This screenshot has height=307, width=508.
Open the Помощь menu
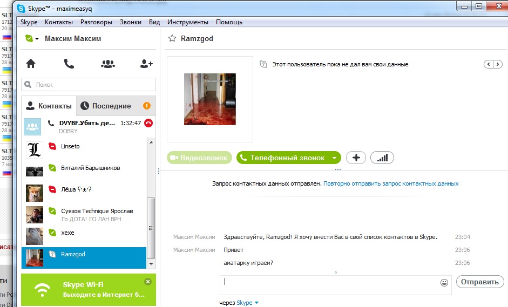tap(229, 22)
